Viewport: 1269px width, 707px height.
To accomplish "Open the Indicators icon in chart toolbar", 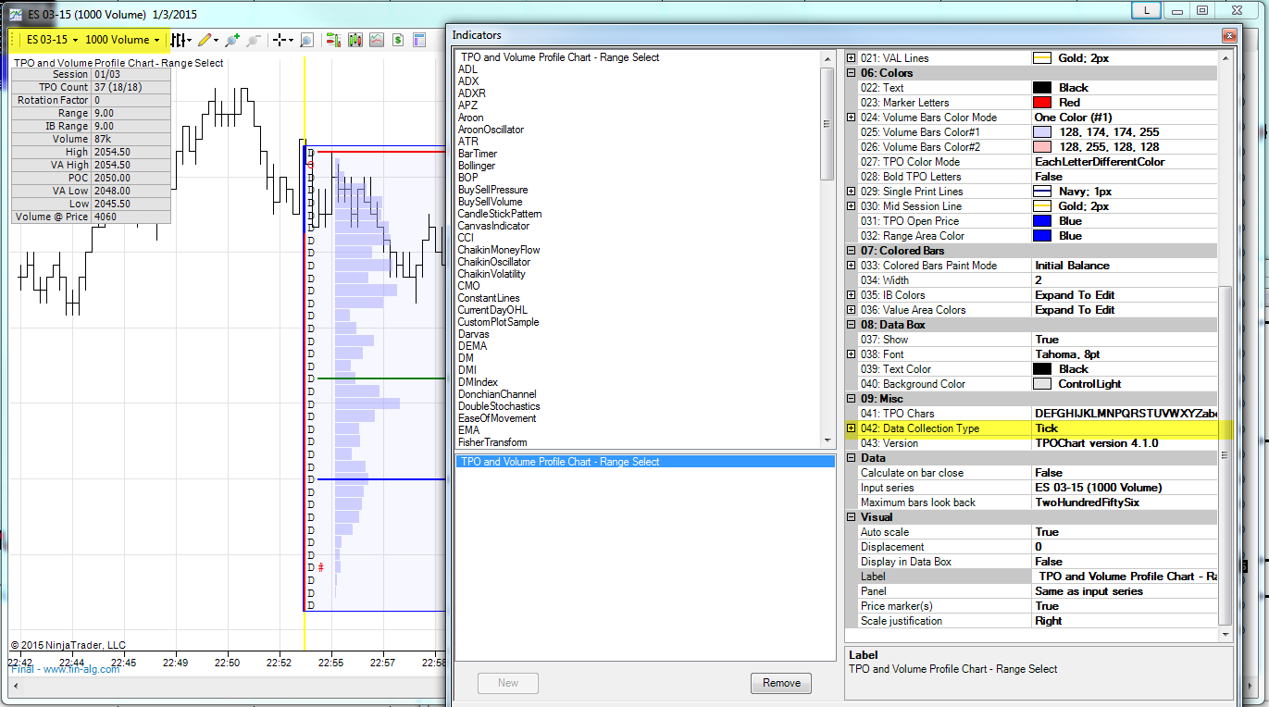I will [377, 40].
